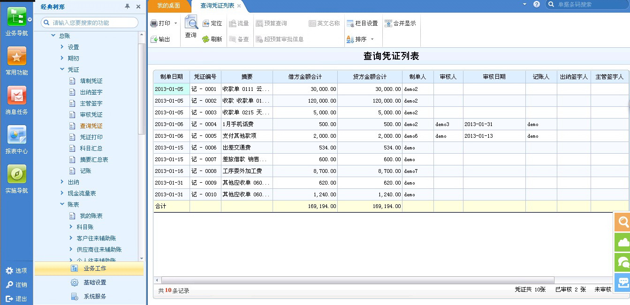
Task: Expand the 出纳 tree node
Action: pos(62,182)
